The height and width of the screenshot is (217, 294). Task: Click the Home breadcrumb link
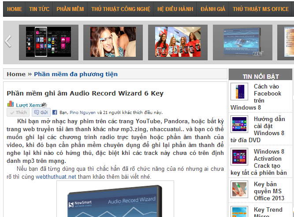point(16,74)
